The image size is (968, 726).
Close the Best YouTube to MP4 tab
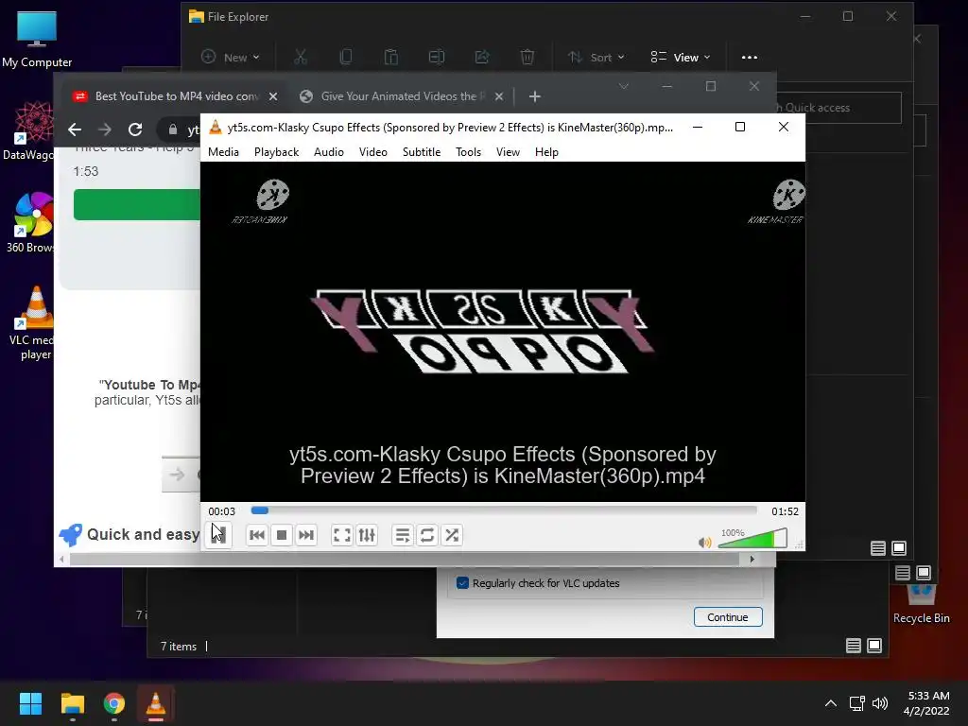[273, 96]
